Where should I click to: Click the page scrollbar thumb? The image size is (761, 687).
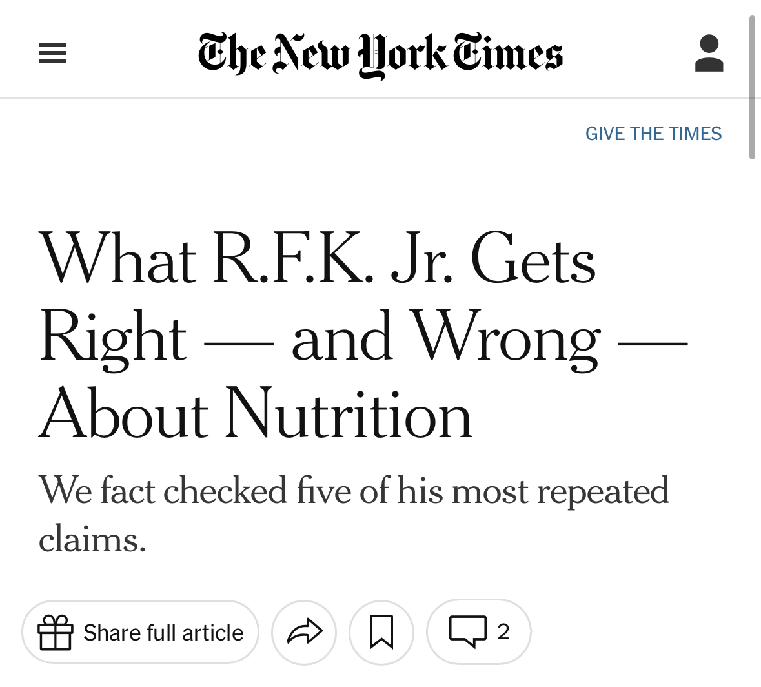(752, 87)
